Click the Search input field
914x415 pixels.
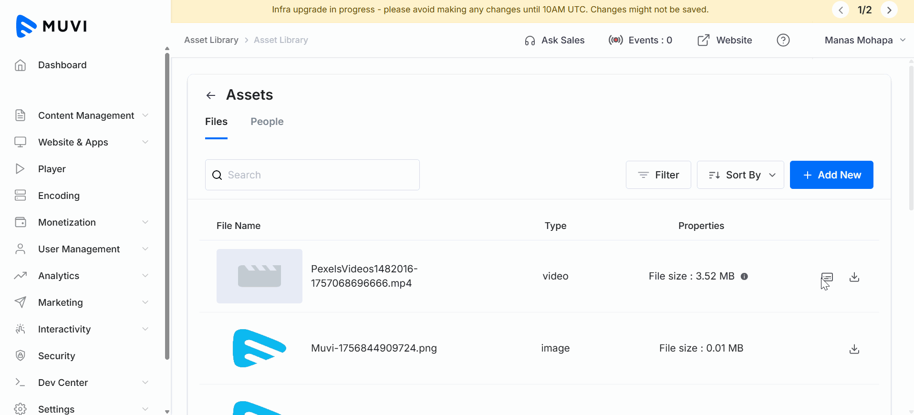(312, 175)
